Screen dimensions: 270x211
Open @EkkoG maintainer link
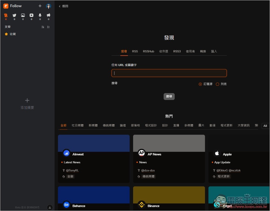(222, 170)
